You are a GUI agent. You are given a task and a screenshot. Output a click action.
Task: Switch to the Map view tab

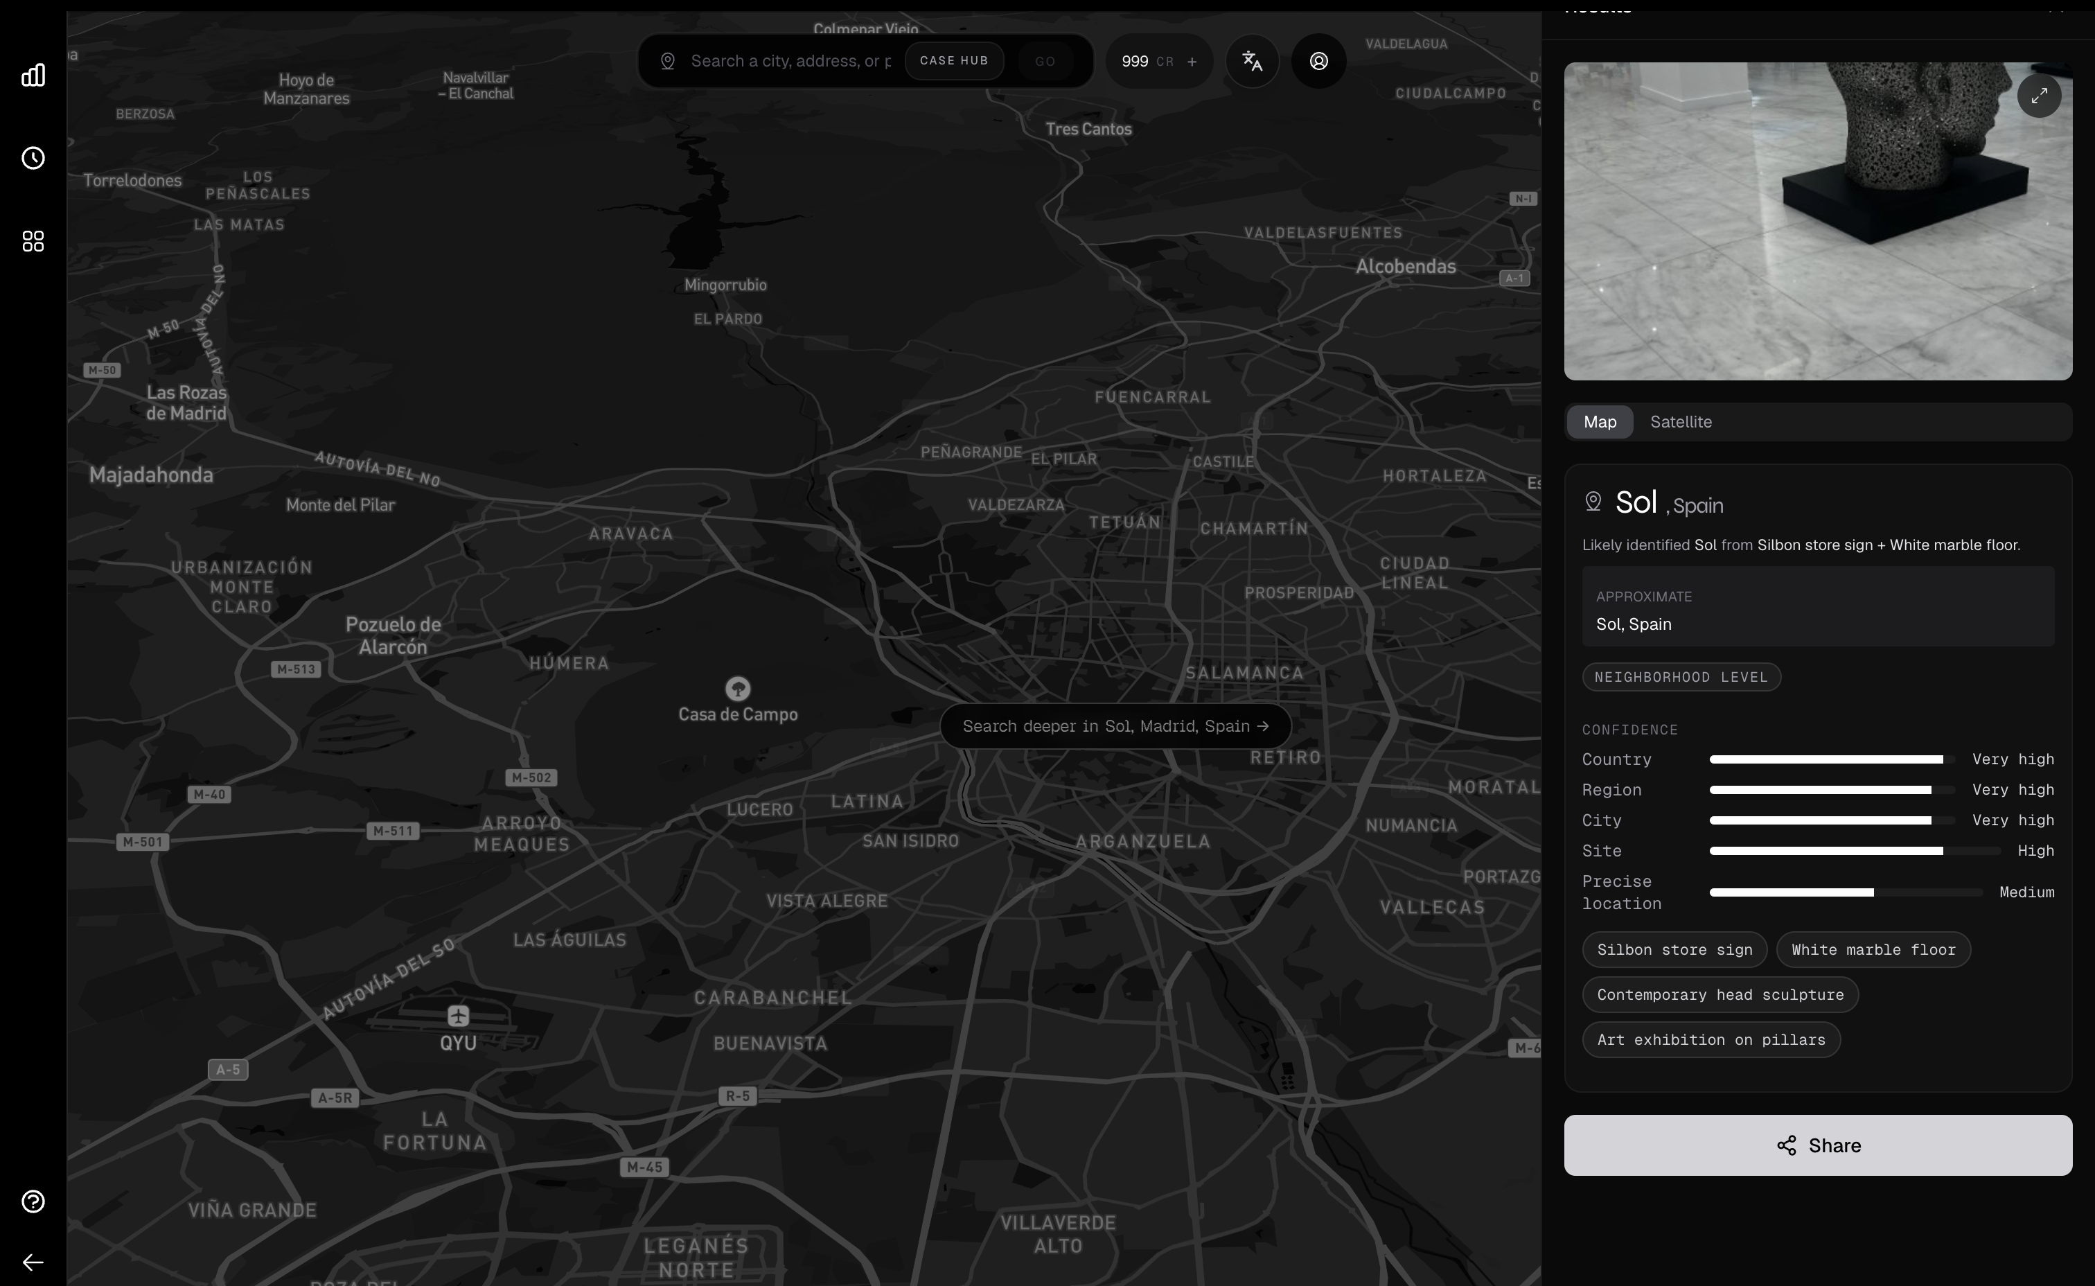pyautogui.click(x=1600, y=422)
